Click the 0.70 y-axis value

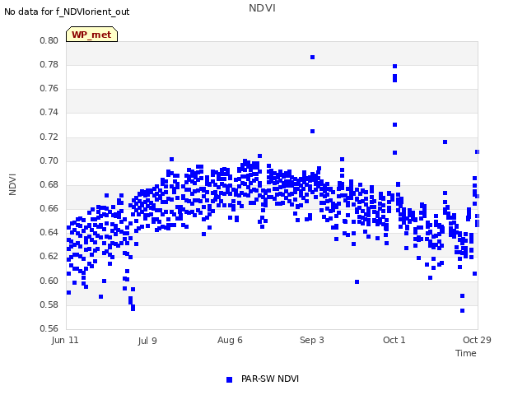coord(49,161)
